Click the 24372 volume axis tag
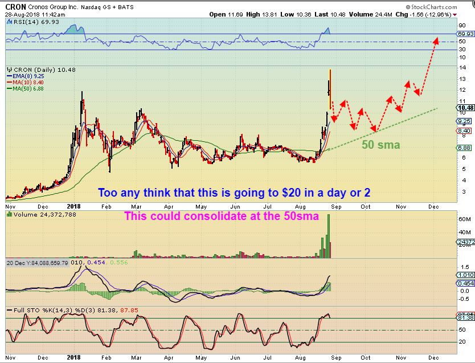Viewport: 475px width, 363px height. pyautogui.click(x=466, y=242)
